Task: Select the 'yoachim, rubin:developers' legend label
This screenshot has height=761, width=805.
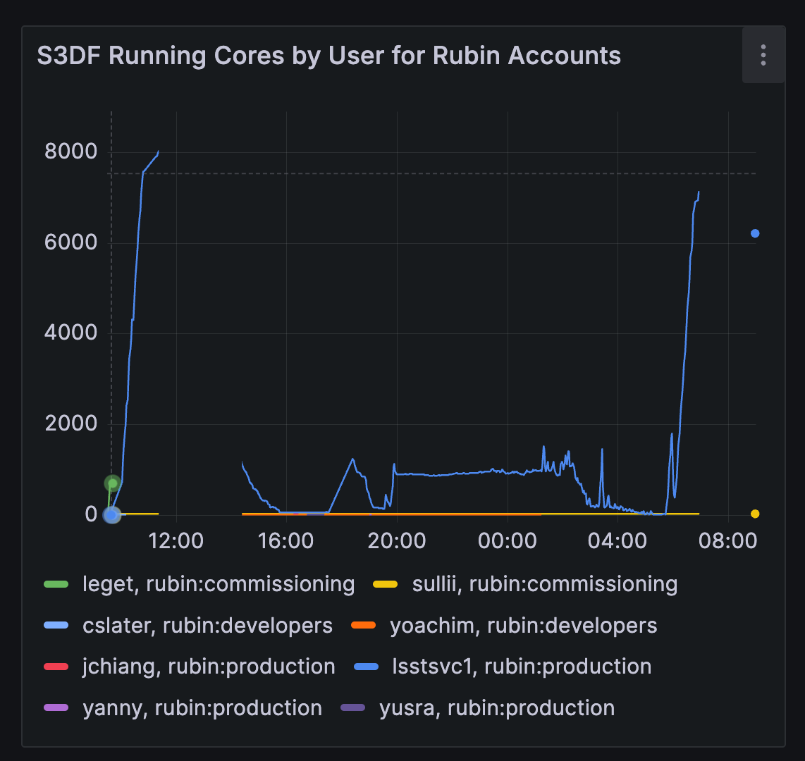Action: click(x=523, y=625)
